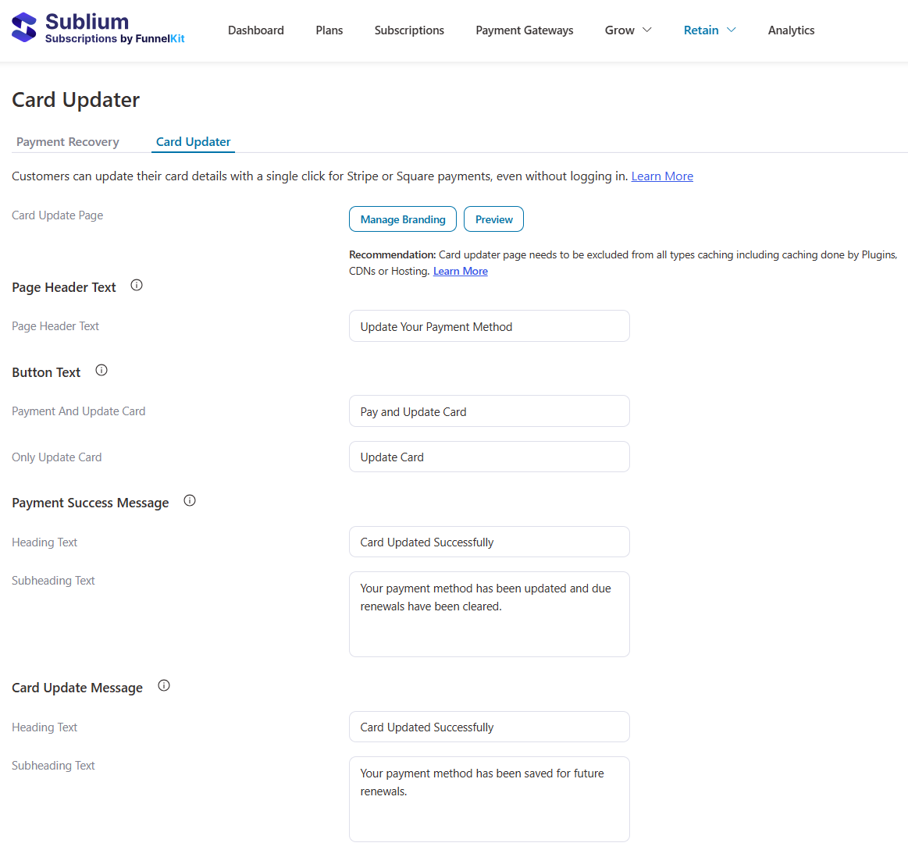Viewport: 908px width, 857px height.
Task: Click the Card Updater page title
Action: 76,100
